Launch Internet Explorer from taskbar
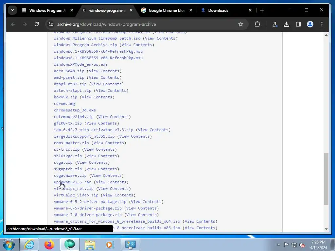The image size is (335, 251). click(x=29, y=244)
